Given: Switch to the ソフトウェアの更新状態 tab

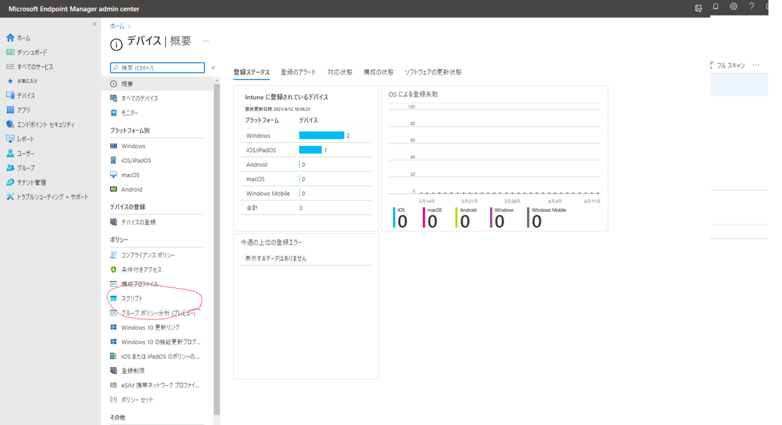Looking at the screenshot, I should click(433, 72).
